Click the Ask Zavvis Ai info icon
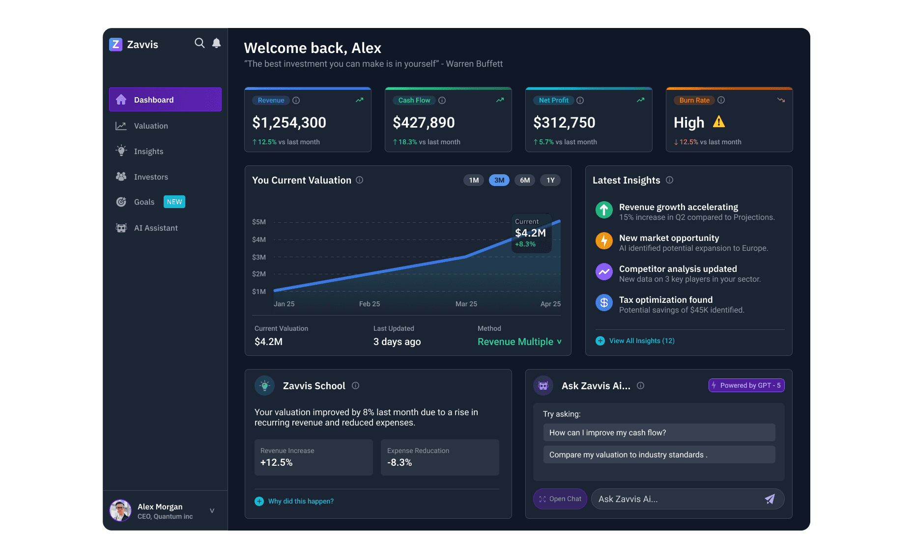This screenshot has height=559, width=913. point(641,386)
